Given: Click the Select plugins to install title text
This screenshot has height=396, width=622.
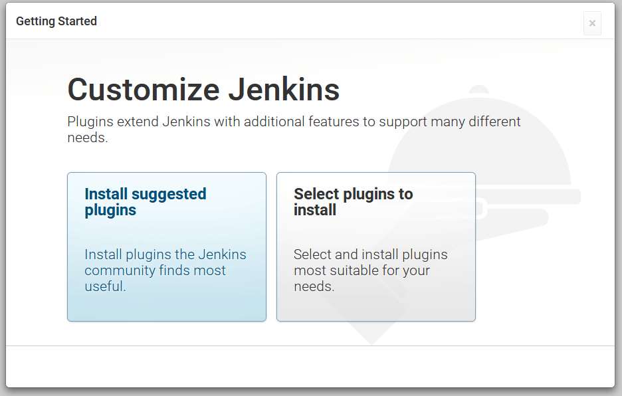Looking at the screenshot, I should click(x=353, y=203).
